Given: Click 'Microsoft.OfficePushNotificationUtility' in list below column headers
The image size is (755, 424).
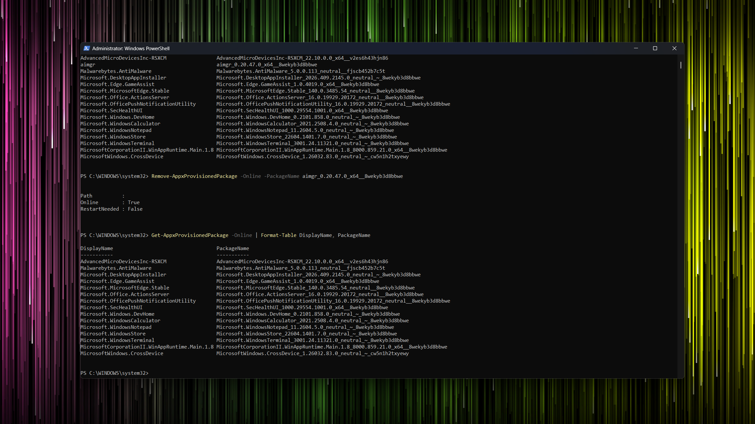Looking at the screenshot, I should 138,301.
